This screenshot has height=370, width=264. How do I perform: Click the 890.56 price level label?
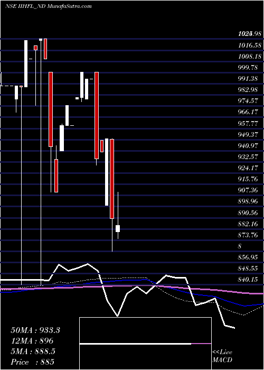248,212
